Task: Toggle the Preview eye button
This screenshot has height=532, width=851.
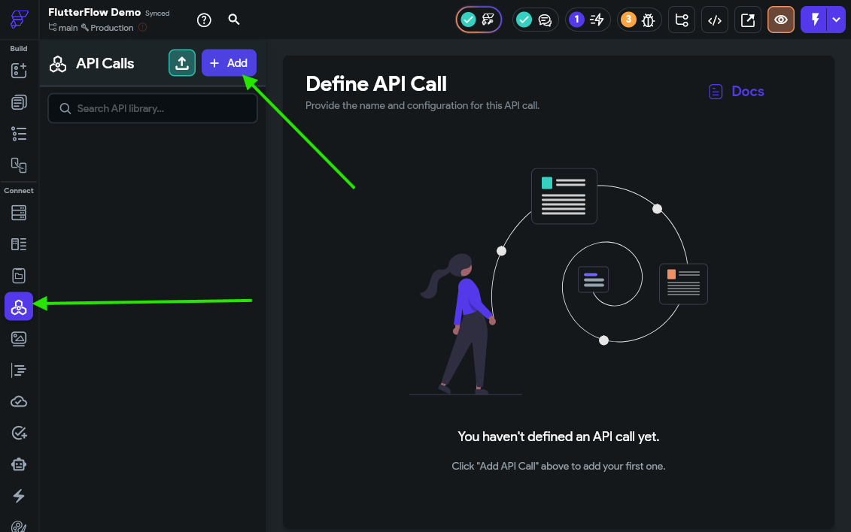Action: pyautogui.click(x=781, y=20)
